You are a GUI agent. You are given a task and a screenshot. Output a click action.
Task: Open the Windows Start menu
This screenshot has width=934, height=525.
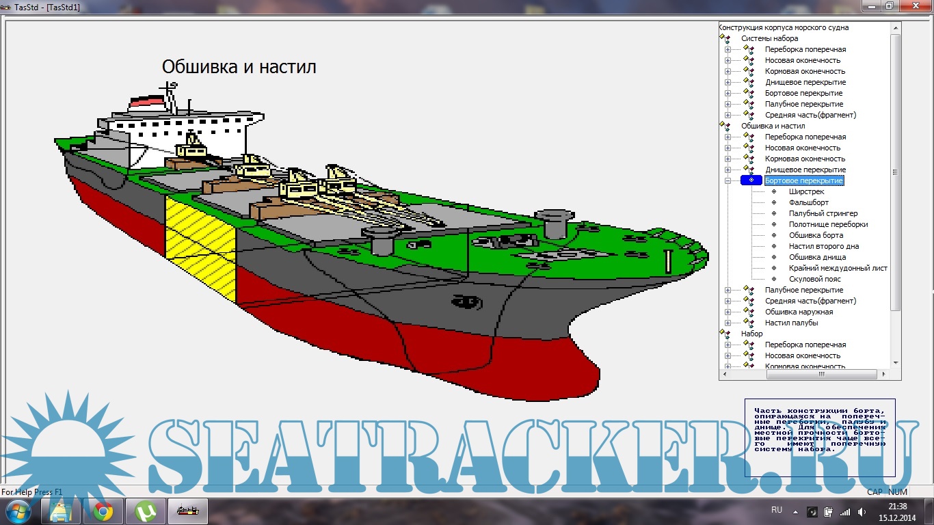pyautogui.click(x=18, y=511)
